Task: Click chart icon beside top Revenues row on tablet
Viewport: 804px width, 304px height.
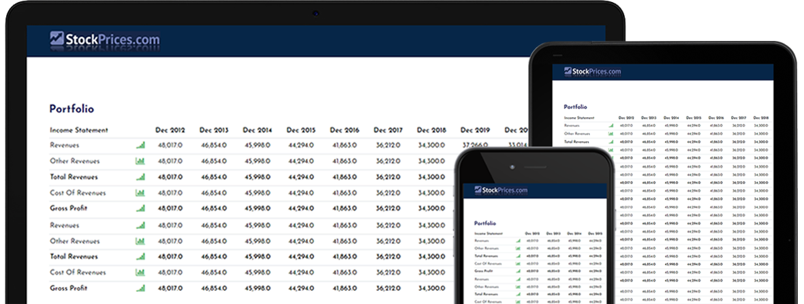Action: (611, 125)
